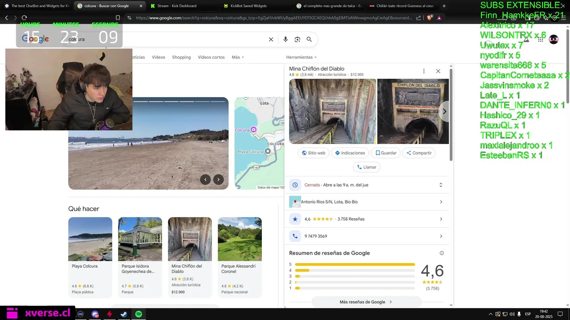Viewport: 570px width, 320px height.
Task: Go to next beach carousel photo
Action: pos(218,180)
